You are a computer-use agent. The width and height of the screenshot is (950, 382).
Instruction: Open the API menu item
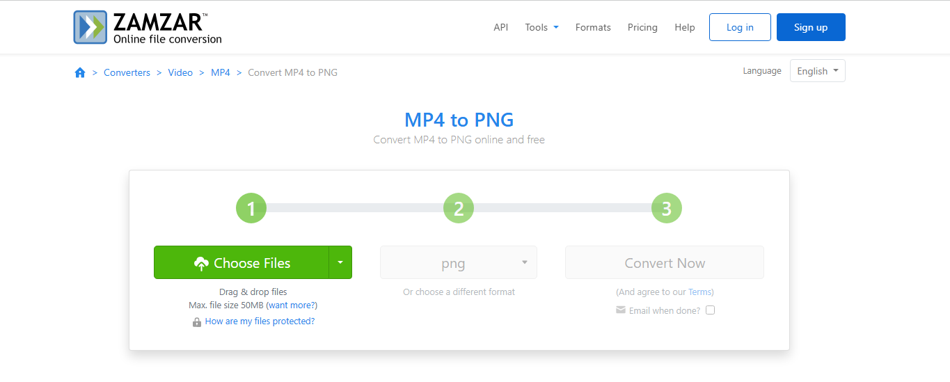point(501,27)
